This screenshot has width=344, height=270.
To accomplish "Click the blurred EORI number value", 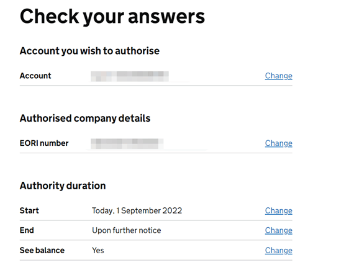I will (127, 143).
